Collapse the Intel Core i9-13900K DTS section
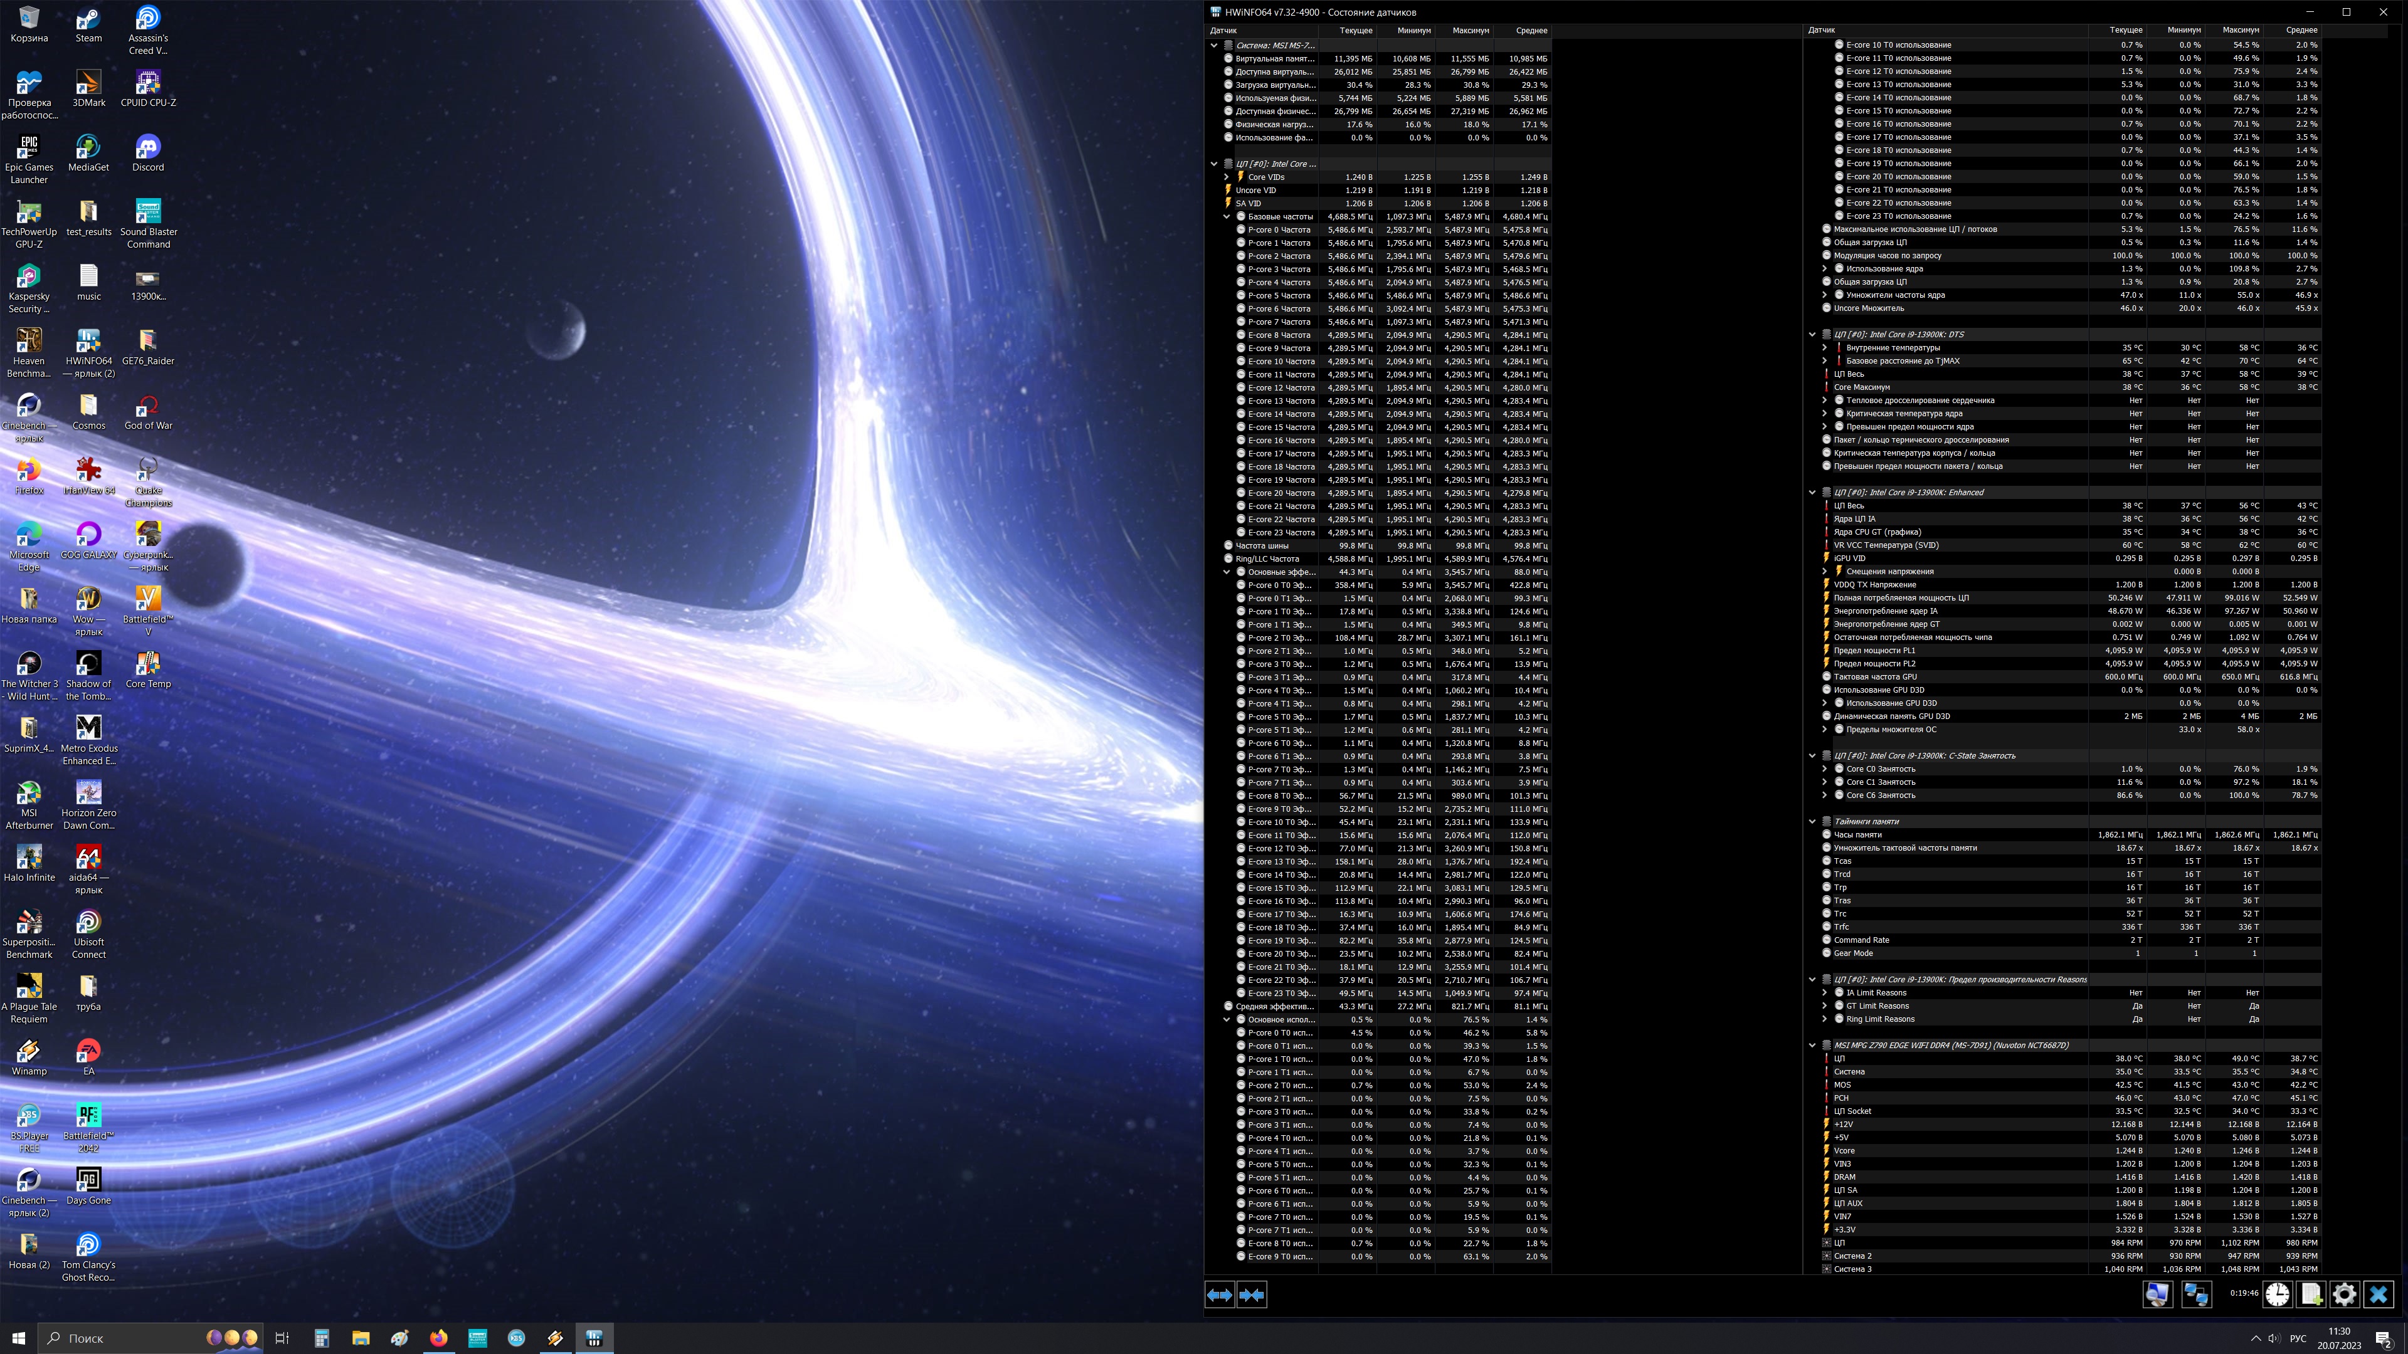 coord(1812,335)
